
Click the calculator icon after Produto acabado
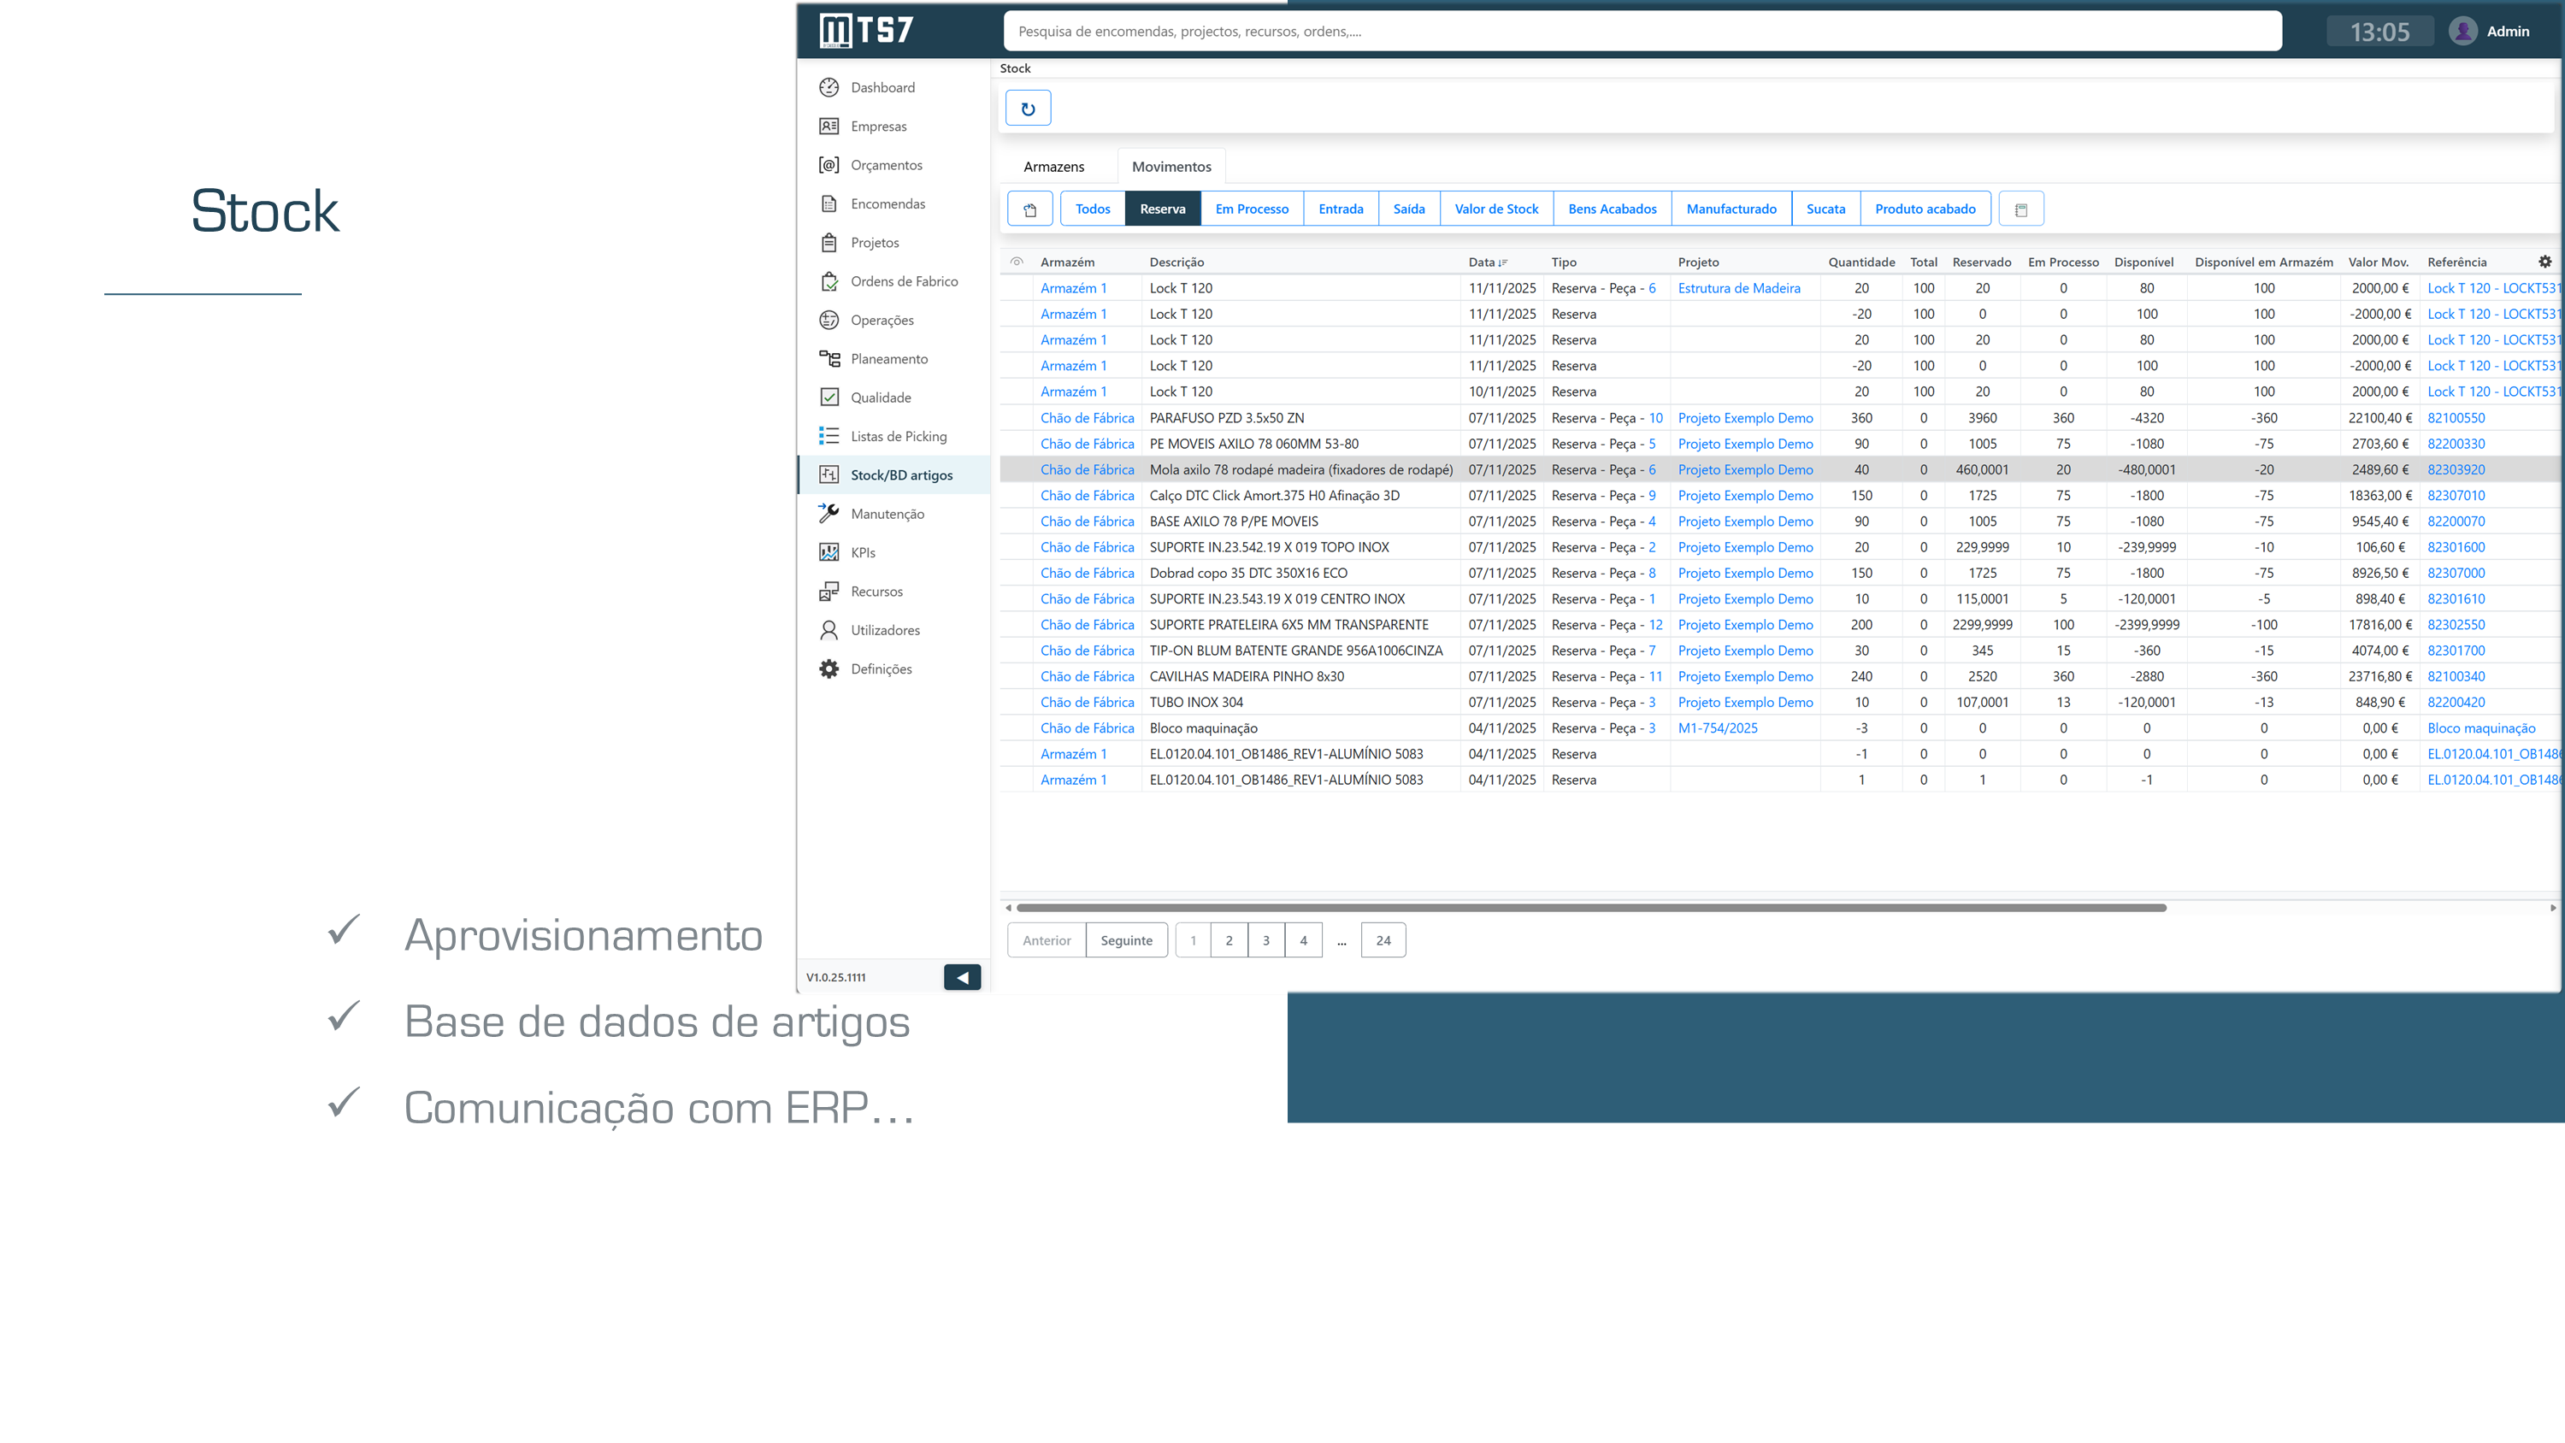click(x=2020, y=209)
